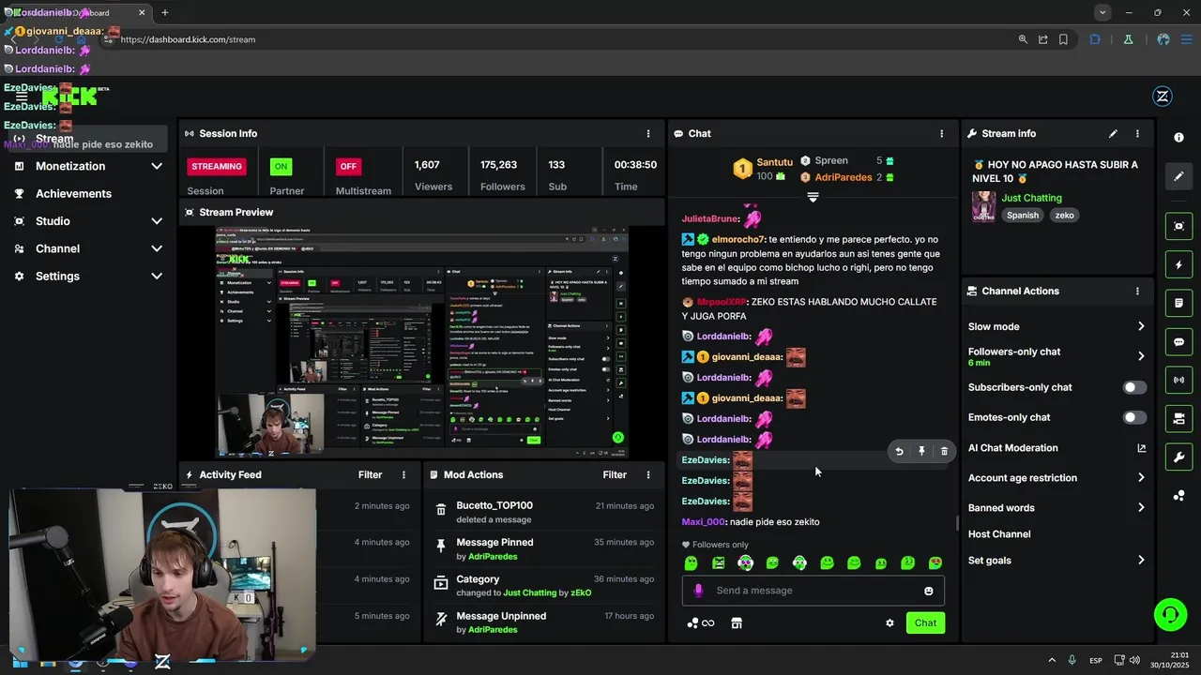
Task: Toggle the wrench Stream info icon in right sidebar
Action: click(x=1178, y=457)
